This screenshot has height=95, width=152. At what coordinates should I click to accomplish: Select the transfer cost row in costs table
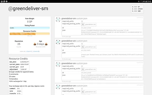coord(15,93)
